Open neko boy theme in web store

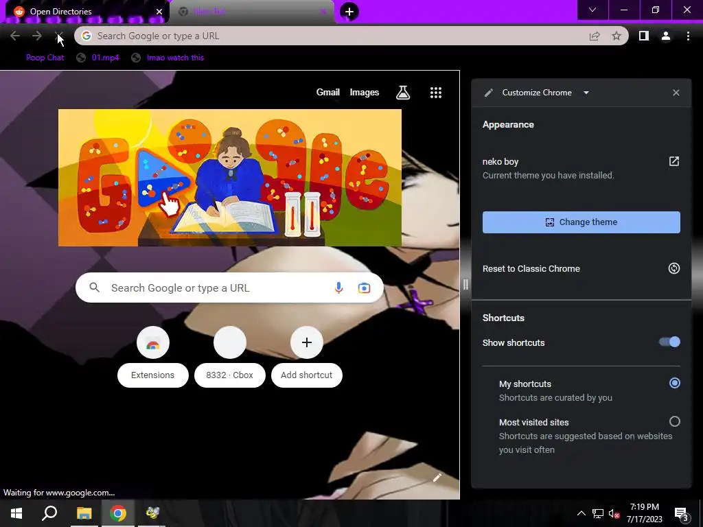tap(674, 161)
